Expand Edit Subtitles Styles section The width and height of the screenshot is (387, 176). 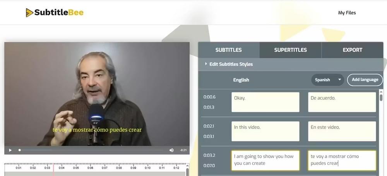(231, 64)
